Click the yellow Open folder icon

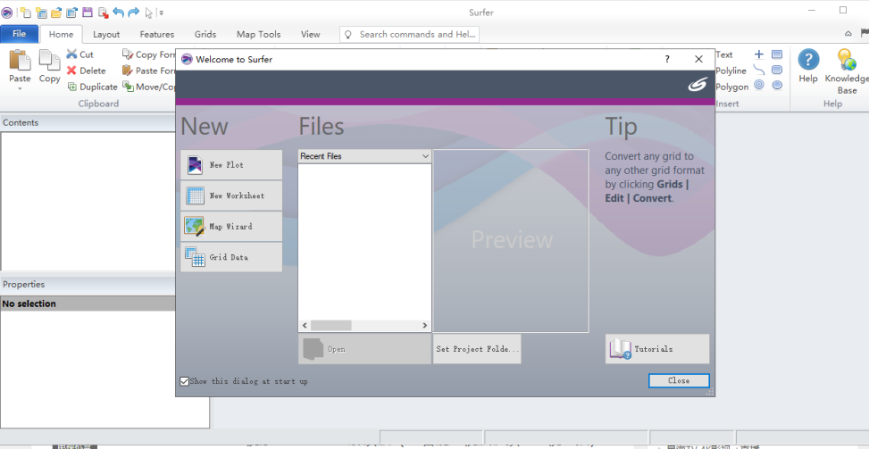coord(56,12)
